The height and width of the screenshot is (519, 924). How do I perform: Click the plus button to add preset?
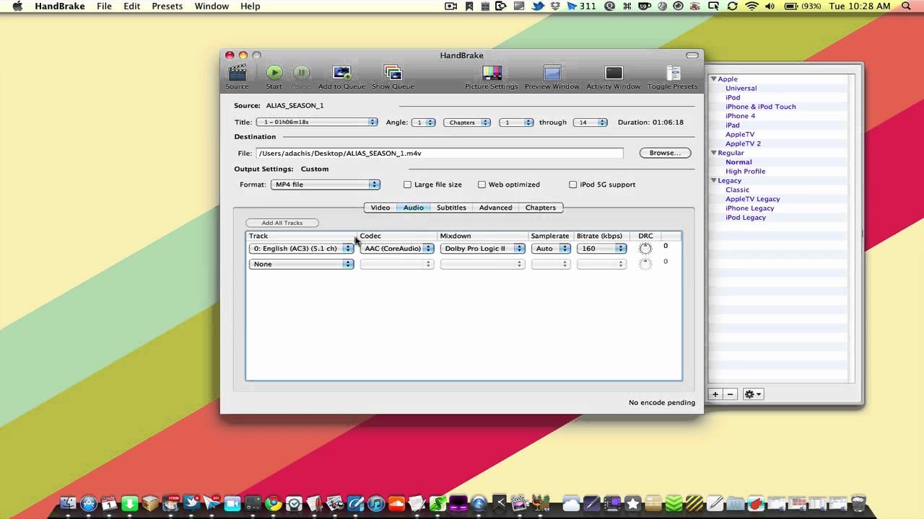click(x=715, y=394)
